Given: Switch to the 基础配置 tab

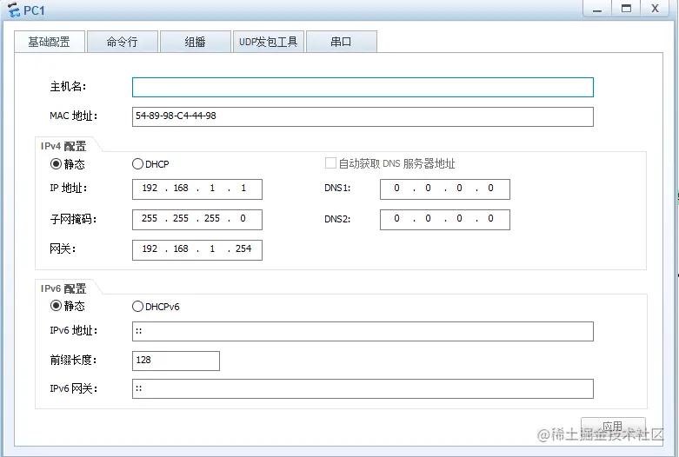Looking at the screenshot, I should [x=50, y=42].
